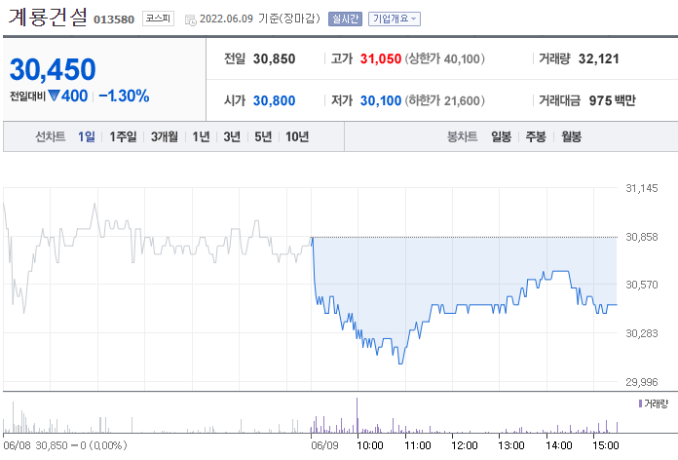Image resolution: width=678 pixels, height=460 pixels.
Task: Click the 선차트 label
Action: [50, 136]
